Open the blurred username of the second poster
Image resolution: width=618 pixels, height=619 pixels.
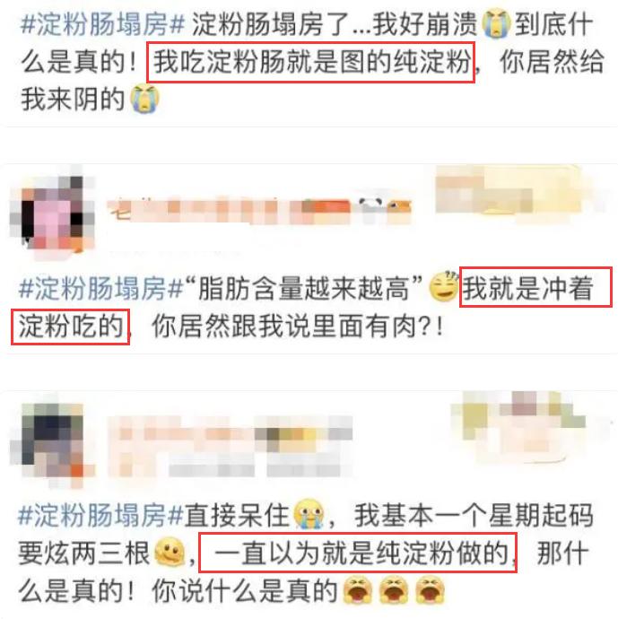260,211
